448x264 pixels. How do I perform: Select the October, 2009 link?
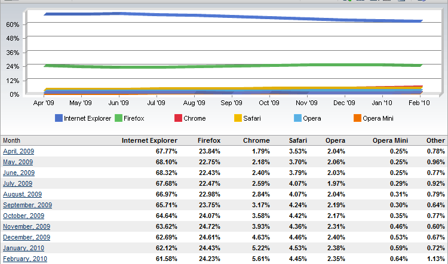tap(24, 216)
